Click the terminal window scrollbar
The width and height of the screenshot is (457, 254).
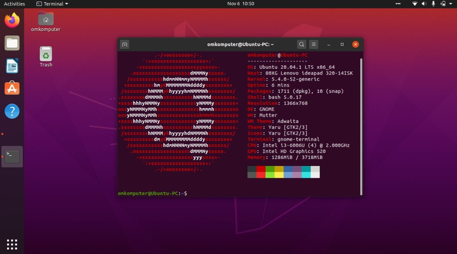[x=360, y=111]
